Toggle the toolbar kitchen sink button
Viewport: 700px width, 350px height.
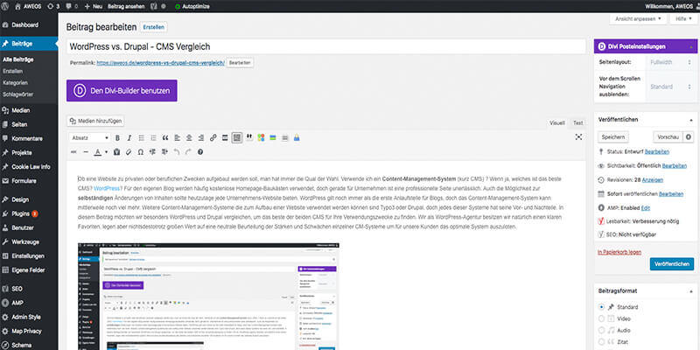tap(237, 138)
